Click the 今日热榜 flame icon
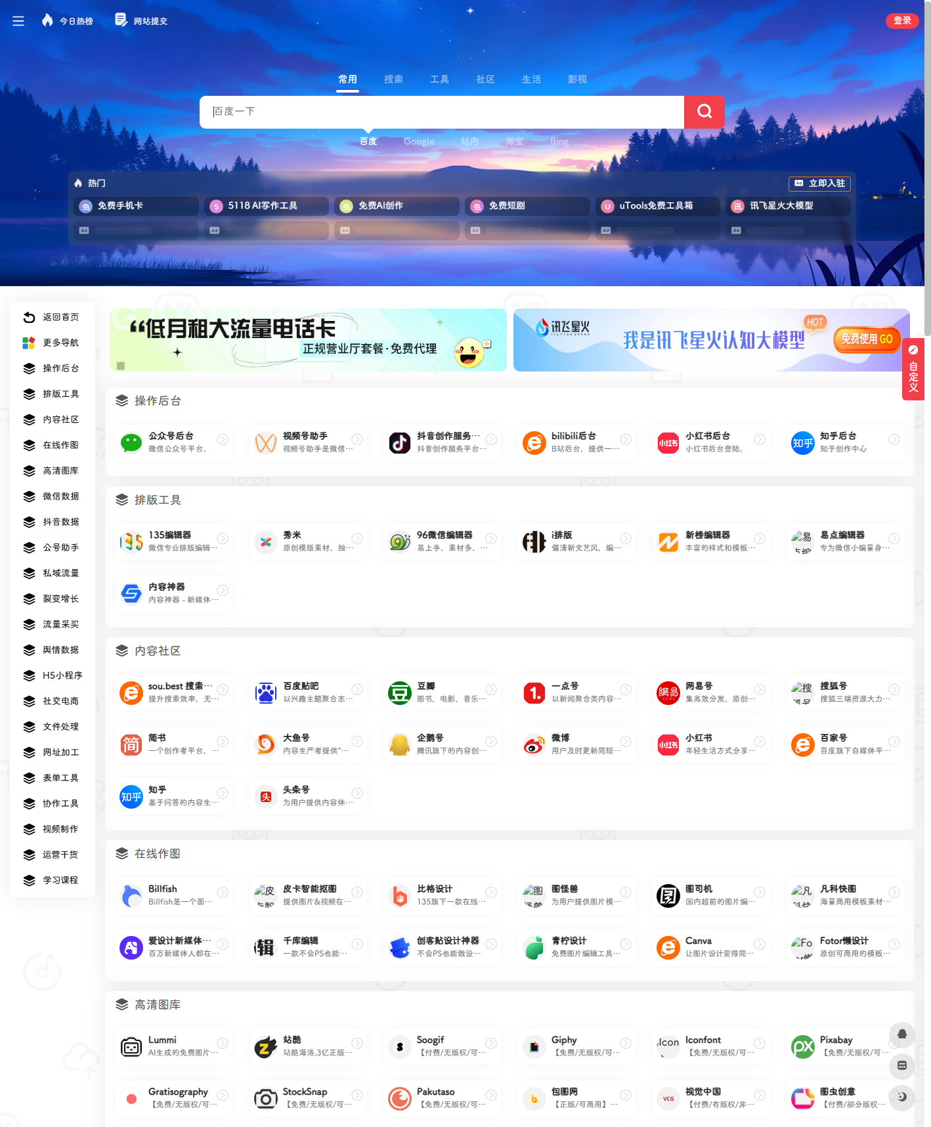The width and height of the screenshot is (931, 1127). [x=47, y=20]
